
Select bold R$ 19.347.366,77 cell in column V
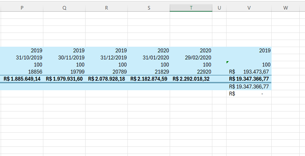click(249, 79)
